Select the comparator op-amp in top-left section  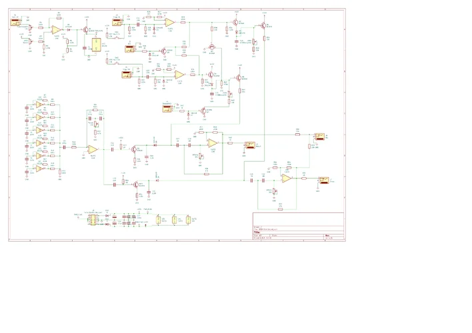click(x=56, y=30)
